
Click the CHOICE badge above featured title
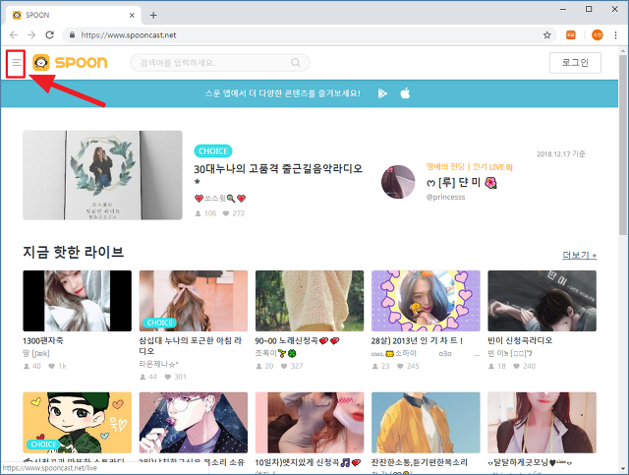pyautogui.click(x=213, y=151)
